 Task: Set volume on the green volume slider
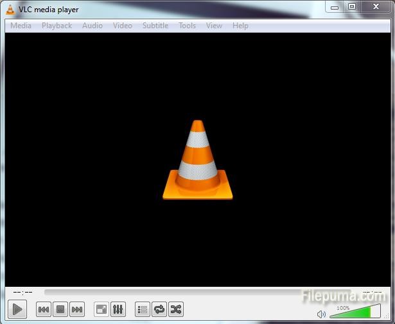[x=355, y=313]
